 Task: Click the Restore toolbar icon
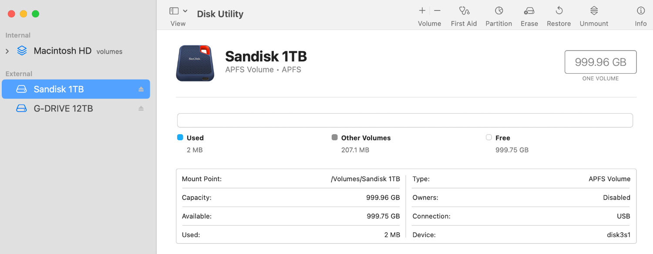559,11
